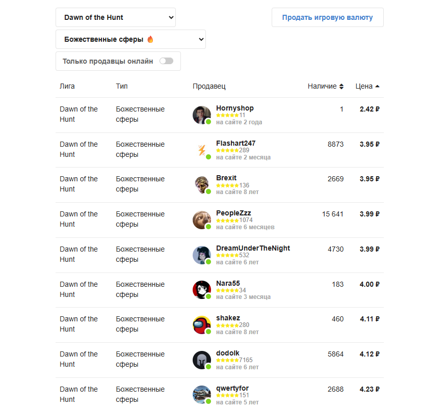The image size is (421, 410).
Task: Click qwertyfor's tank avatar
Action: pos(201,395)
